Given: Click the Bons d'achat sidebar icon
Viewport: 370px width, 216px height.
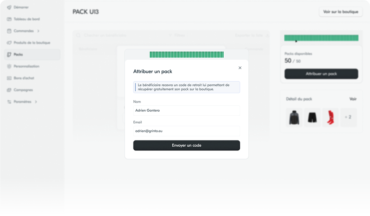Looking at the screenshot, I should click(x=9, y=78).
